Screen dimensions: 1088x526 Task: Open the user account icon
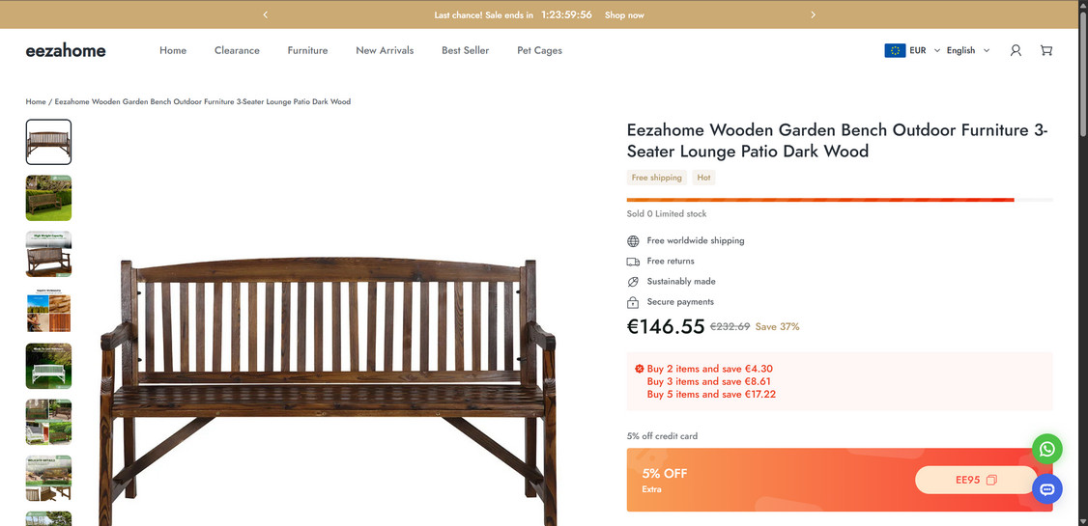[x=1016, y=50]
